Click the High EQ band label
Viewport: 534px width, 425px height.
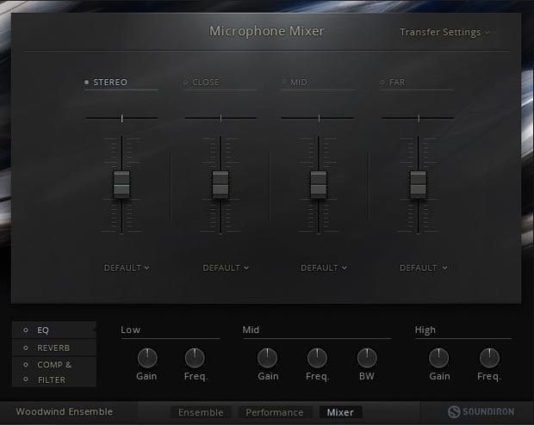coord(425,330)
